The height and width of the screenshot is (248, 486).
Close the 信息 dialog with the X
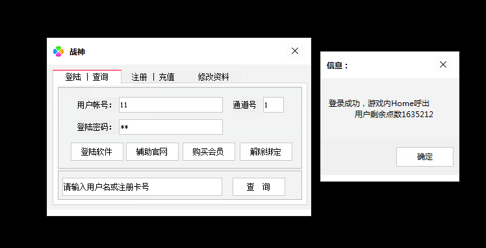point(443,64)
